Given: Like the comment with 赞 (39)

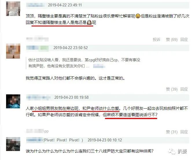Looking at the screenshot, I should [x=172, y=89].
